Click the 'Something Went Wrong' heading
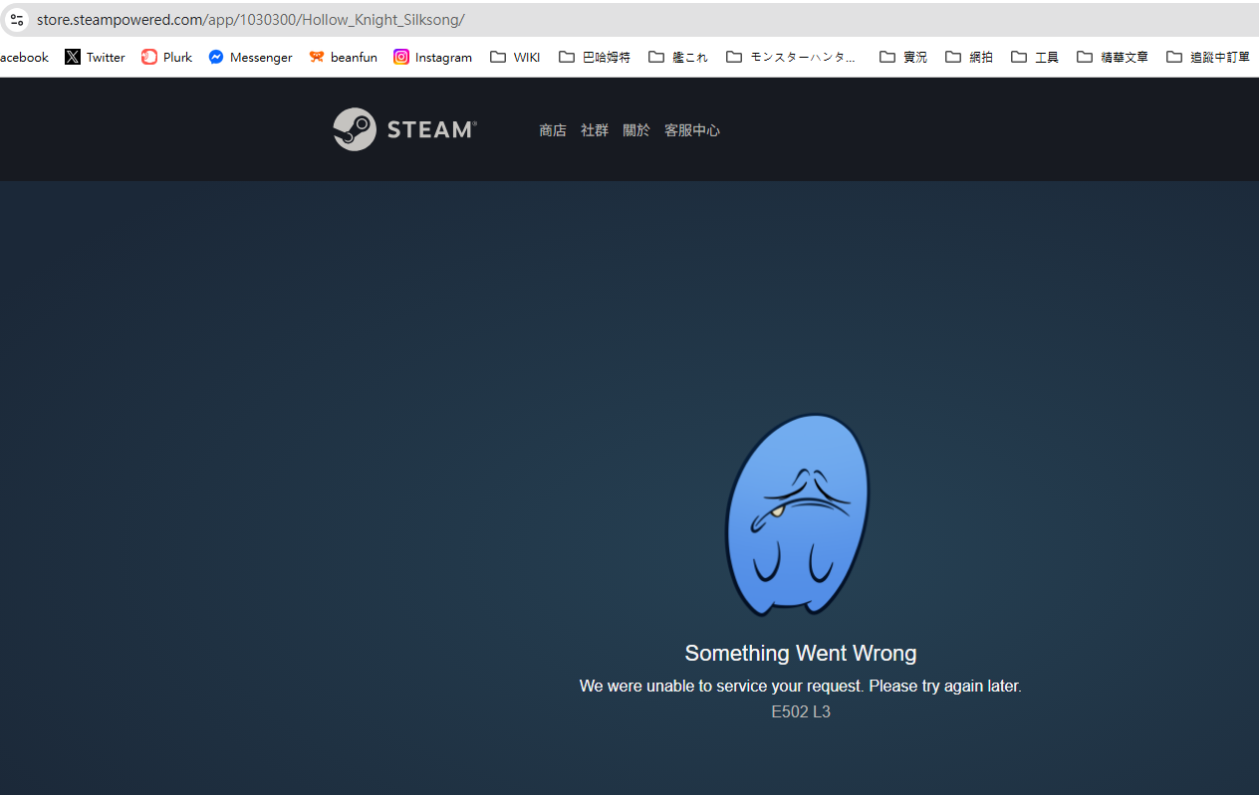 [801, 654]
